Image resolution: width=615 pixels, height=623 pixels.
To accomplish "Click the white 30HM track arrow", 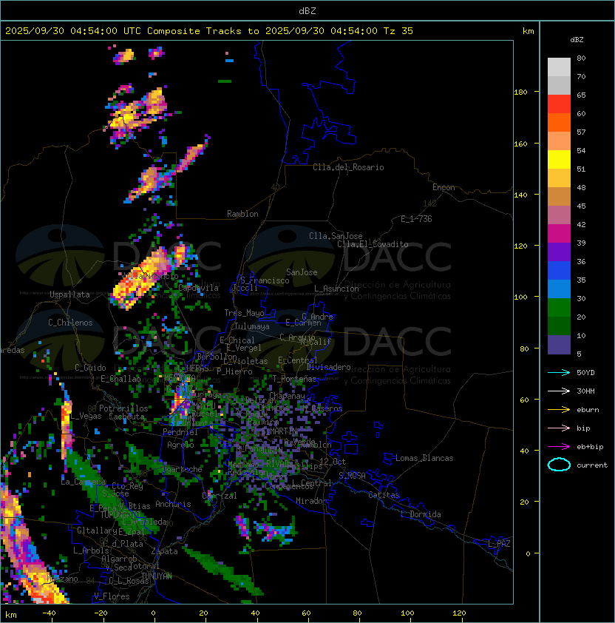I will (559, 391).
